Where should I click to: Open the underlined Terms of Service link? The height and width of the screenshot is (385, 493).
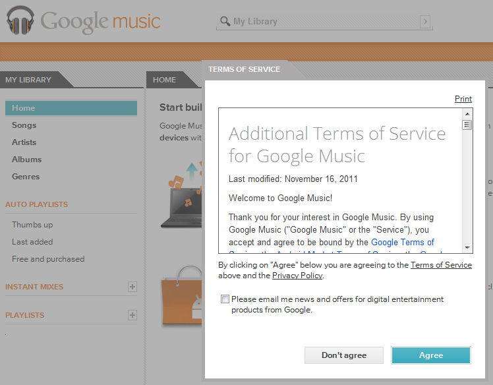441,265
